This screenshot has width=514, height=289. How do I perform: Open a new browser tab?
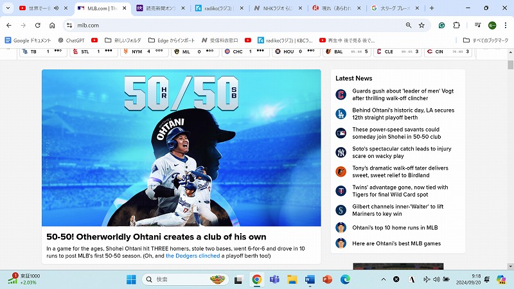(x=432, y=8)
